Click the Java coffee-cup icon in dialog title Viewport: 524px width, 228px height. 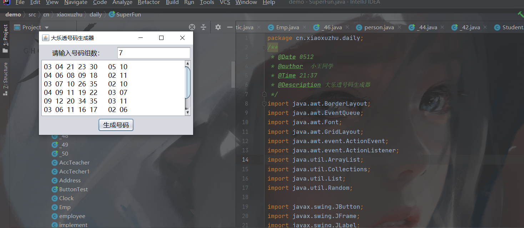pos(45,38)
